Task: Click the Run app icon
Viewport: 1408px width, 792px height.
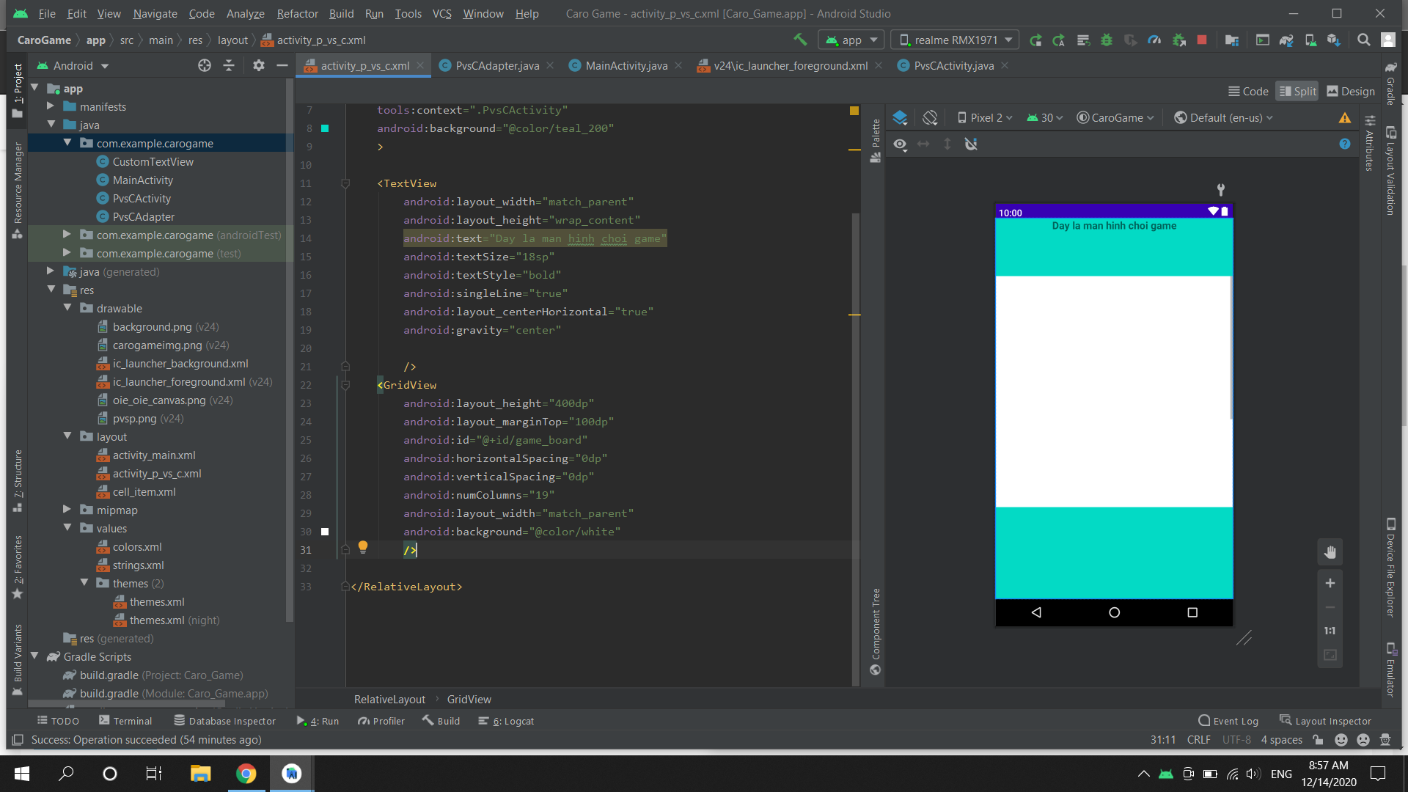Action: click(1035, 40)
